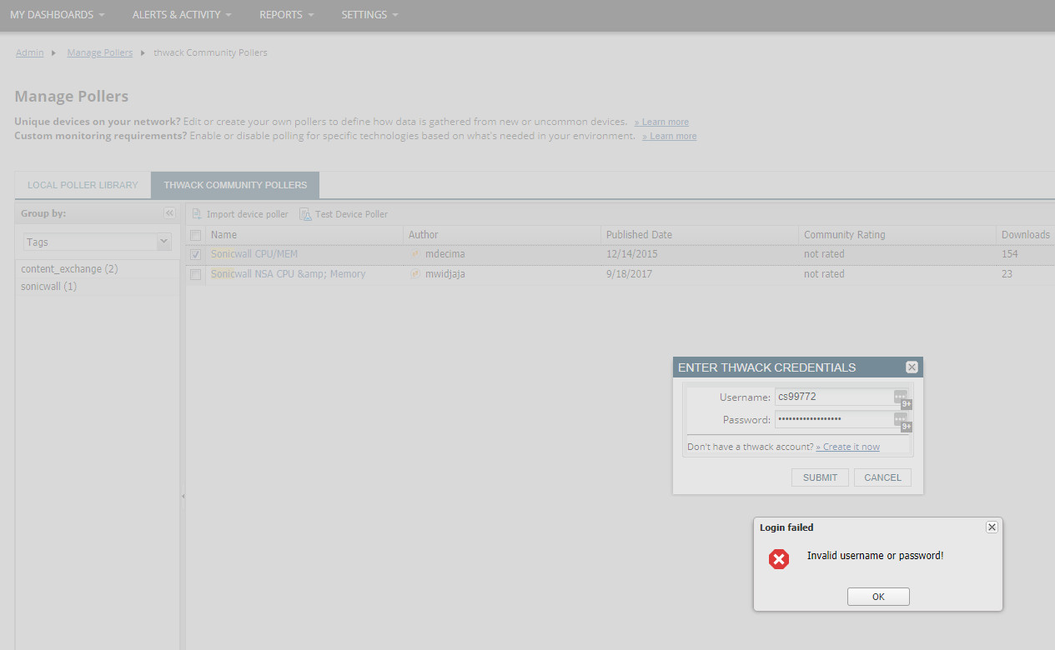Open the Alerts & Activity menu
Screen dimensions: 1055x650
[182, 15]
